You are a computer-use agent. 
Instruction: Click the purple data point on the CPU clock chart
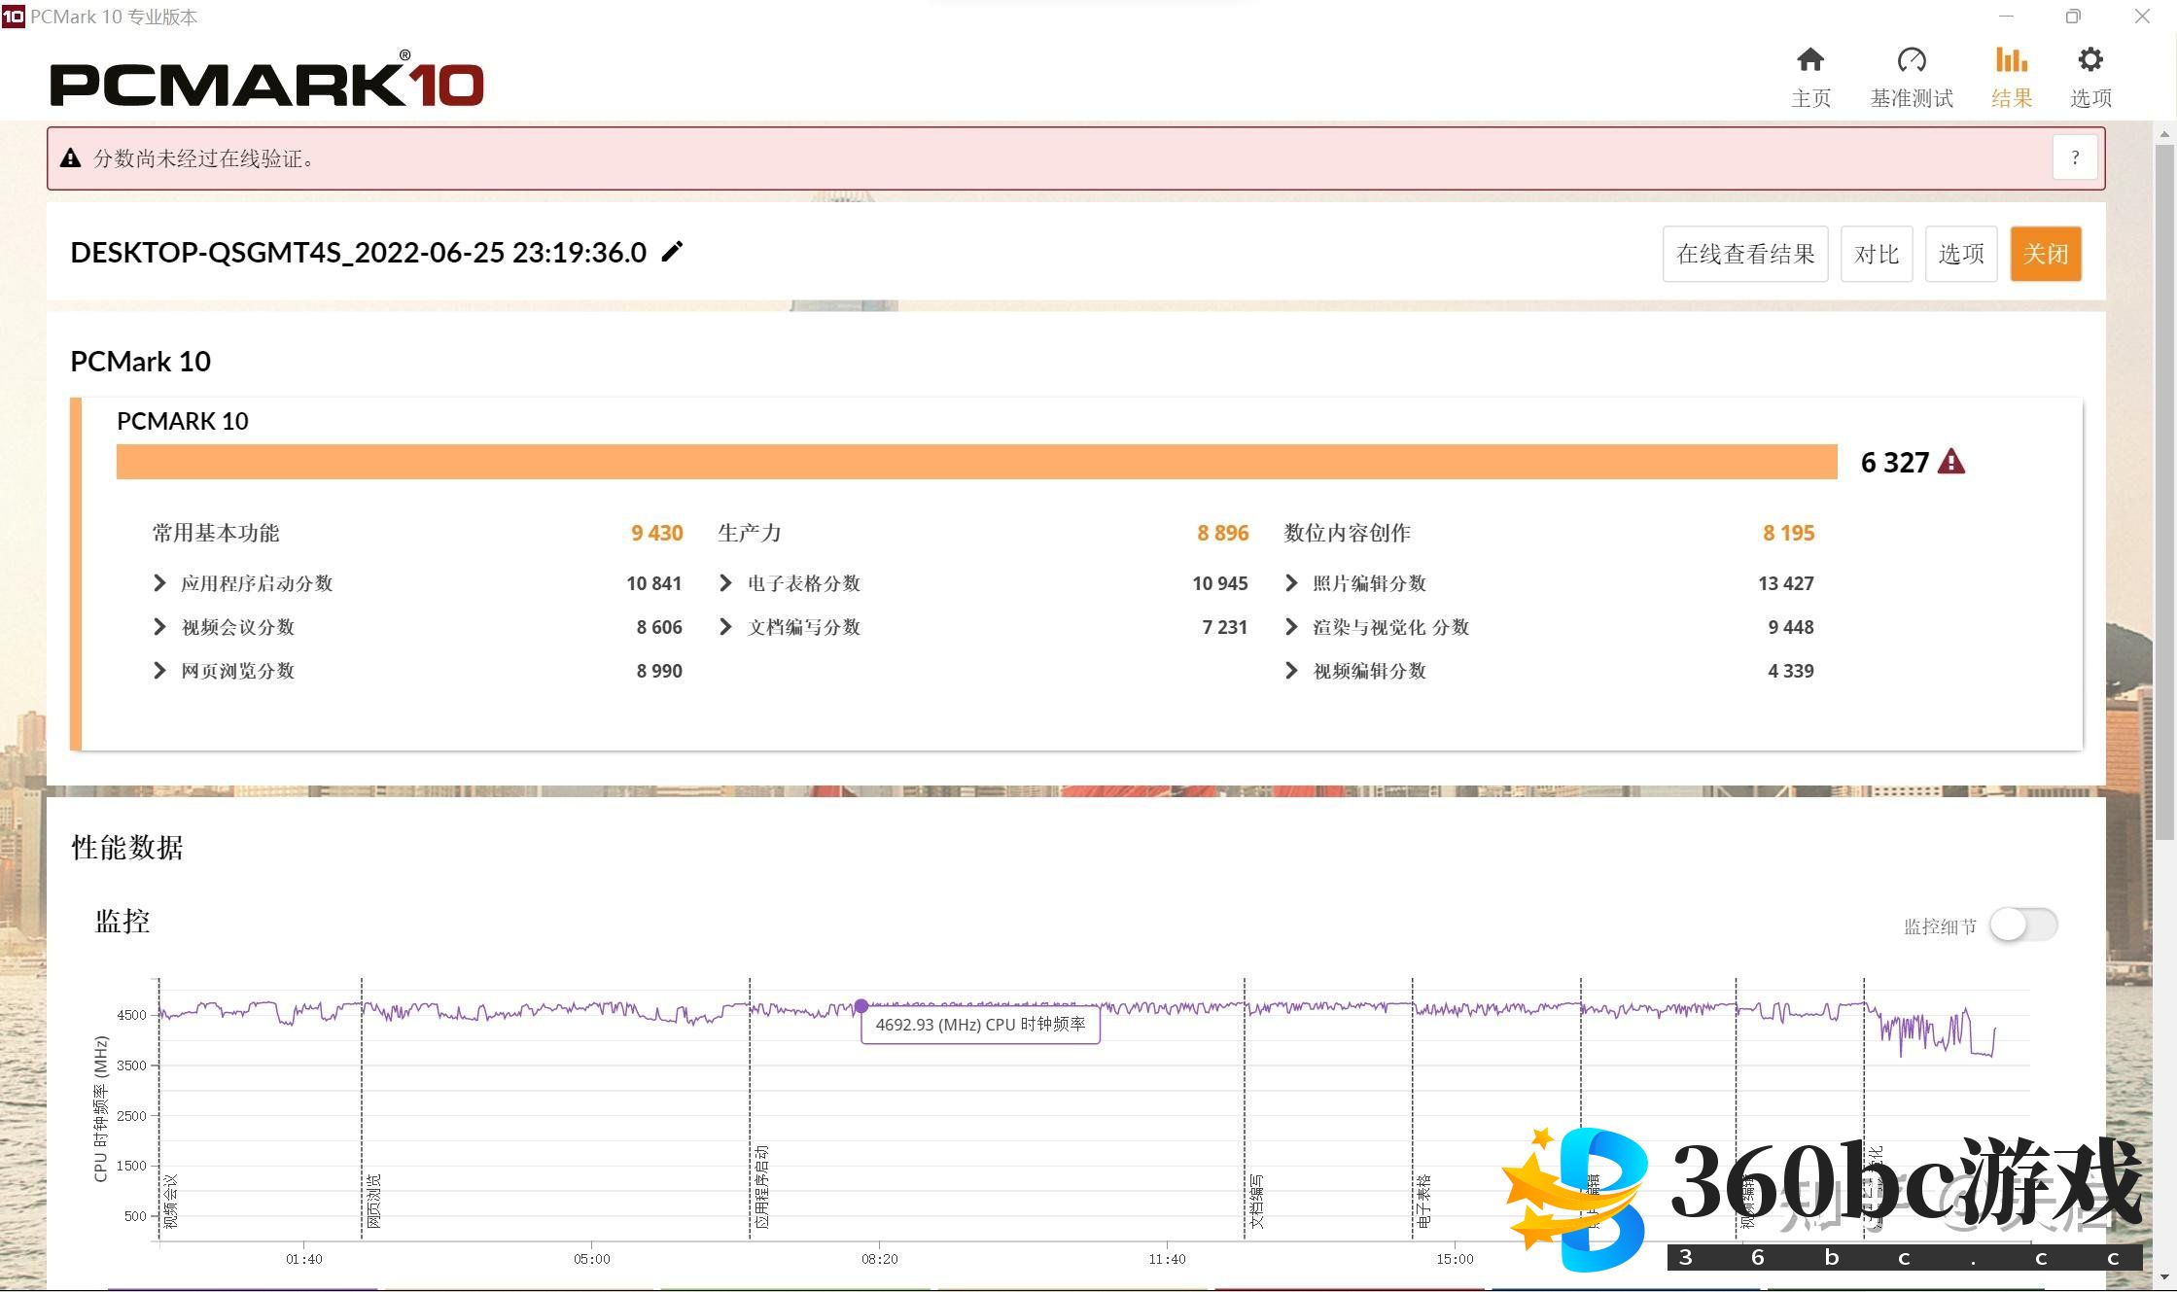point(861,1006)
